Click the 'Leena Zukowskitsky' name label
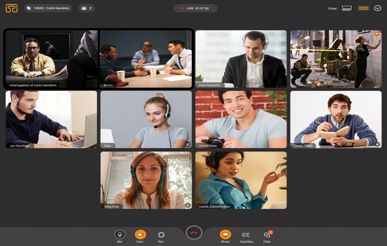 pos(214,207)
